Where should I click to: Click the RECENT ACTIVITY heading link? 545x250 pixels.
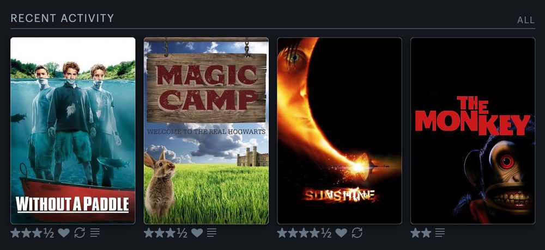tap(62, 18)
